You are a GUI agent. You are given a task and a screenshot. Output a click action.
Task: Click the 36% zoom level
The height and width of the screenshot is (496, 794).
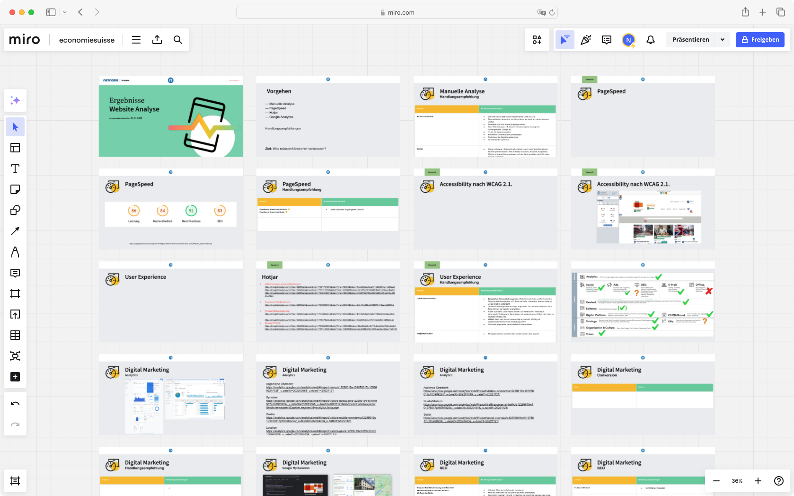(x=737, y=481)
